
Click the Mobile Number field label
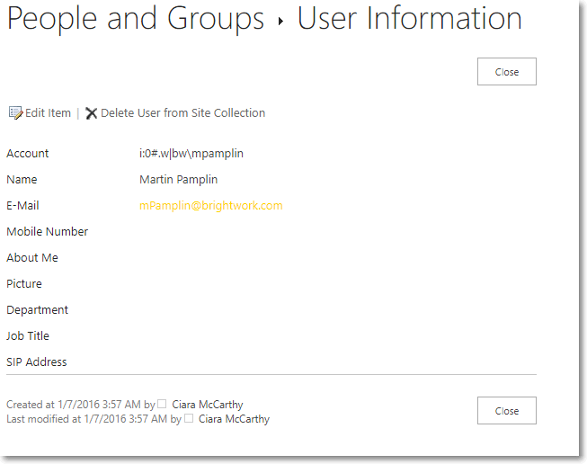click(x=47, y=232)
